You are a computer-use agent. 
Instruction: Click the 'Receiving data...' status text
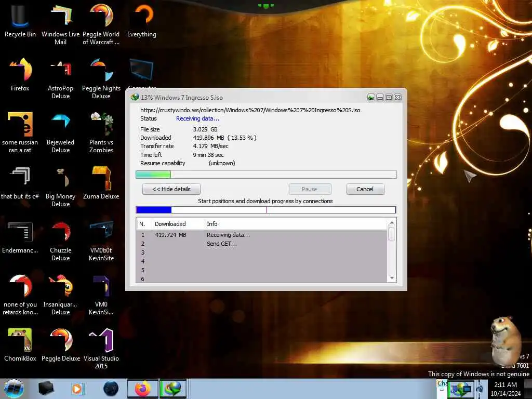pos(197,118)
